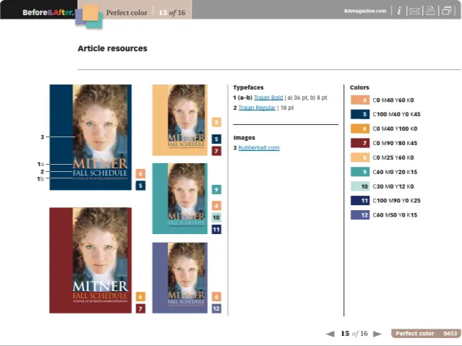Visit BAmagazine.com link in header
The image size is (462, 346).
coord(365,12)
